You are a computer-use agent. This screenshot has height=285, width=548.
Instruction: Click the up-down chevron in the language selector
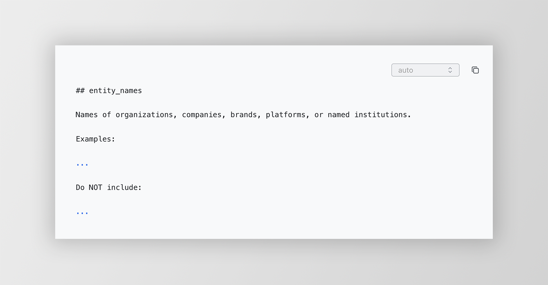pos(450,70)
